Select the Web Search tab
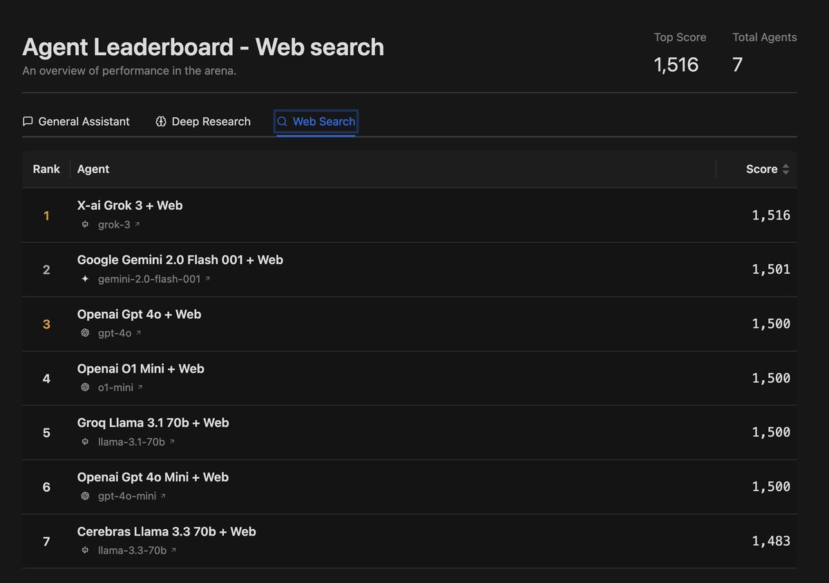829x583 pixels. (316, 121)
